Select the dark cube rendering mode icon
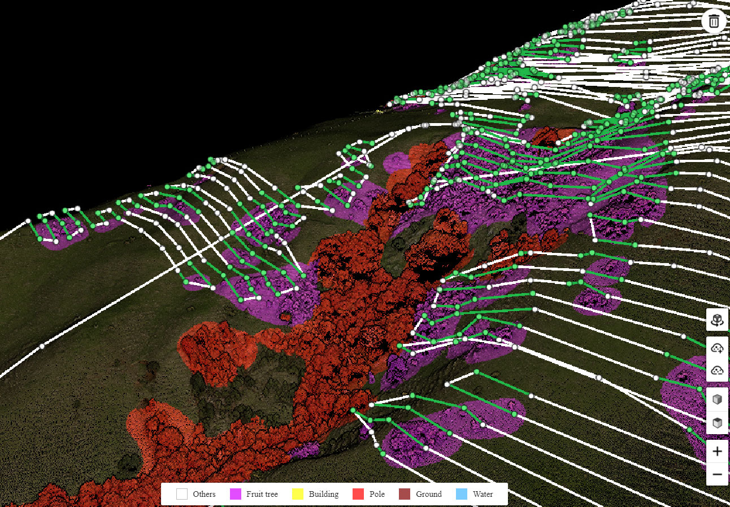Image resolution: width=730 pixels, height=507 pixels. point(716,421)
